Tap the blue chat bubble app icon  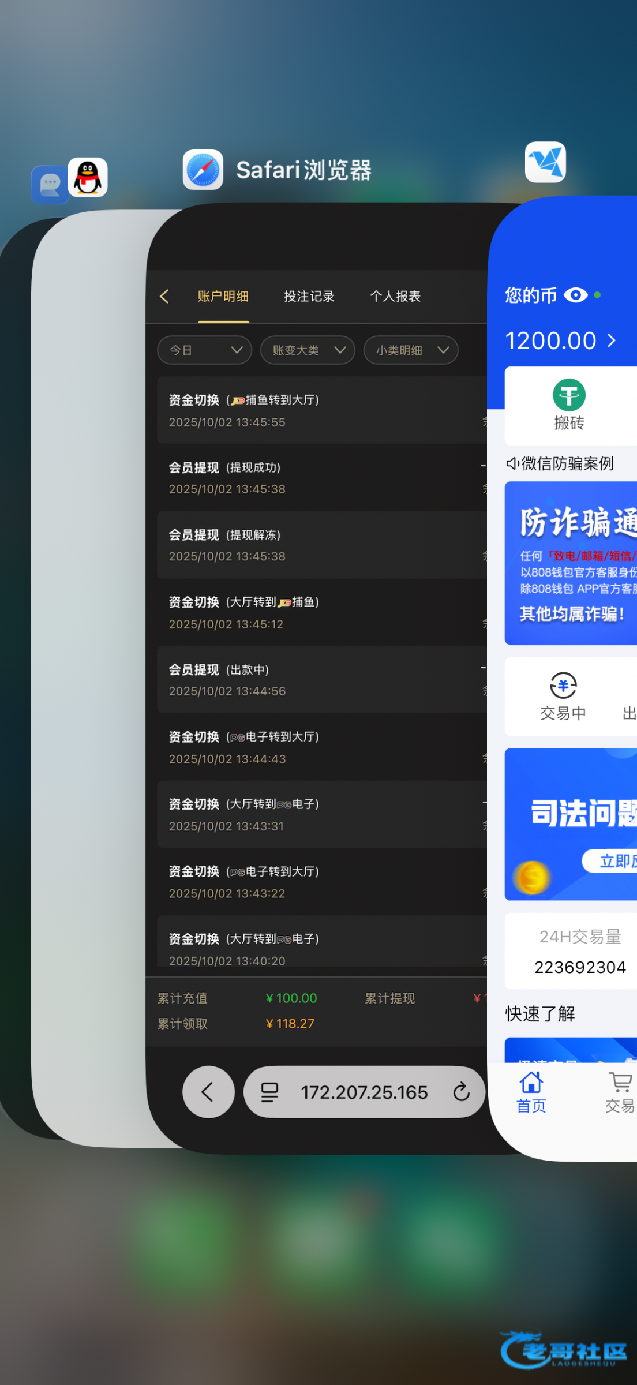pos(50,185)
